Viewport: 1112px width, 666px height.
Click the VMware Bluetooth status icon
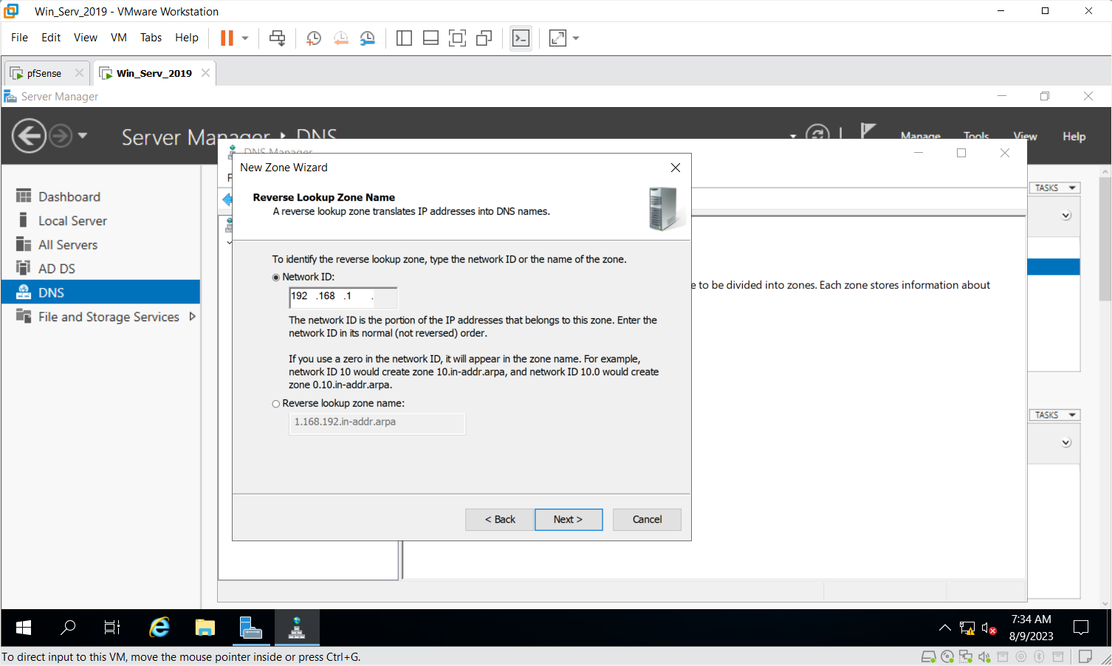click(x=1039, y=656)
